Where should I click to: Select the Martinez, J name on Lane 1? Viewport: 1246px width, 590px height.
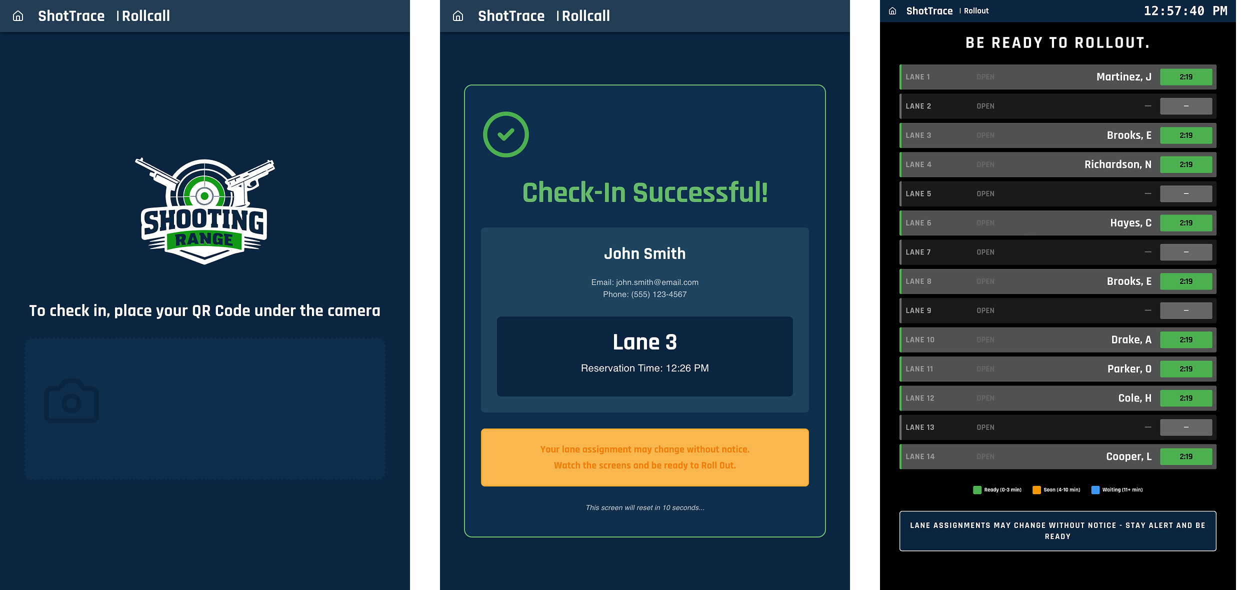tap(1124, 77)
